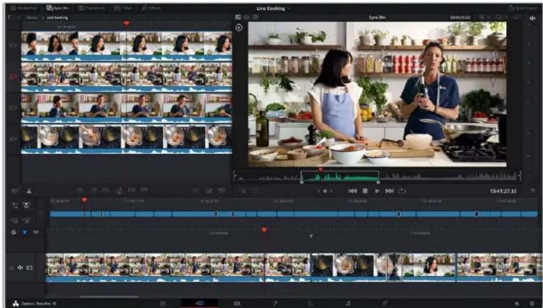Click the out-point handle of green audio range
Screen dimensions: 543x308
click(378, 181)
